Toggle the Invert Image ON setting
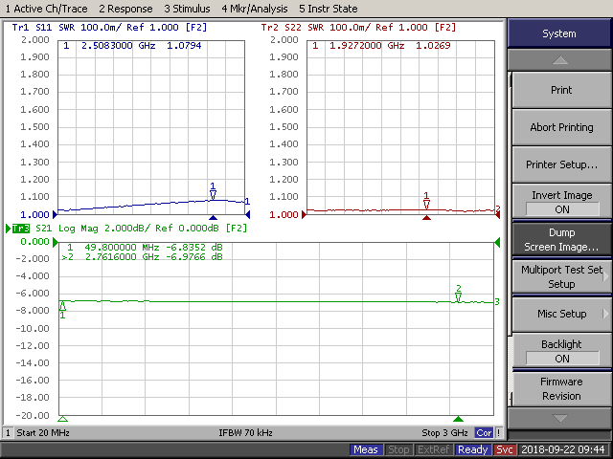 [561, 202]
